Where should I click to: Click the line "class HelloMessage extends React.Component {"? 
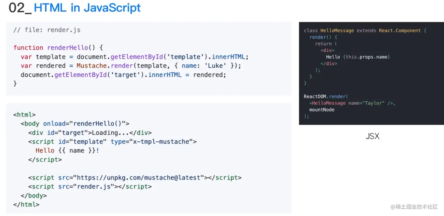(365, 30)
